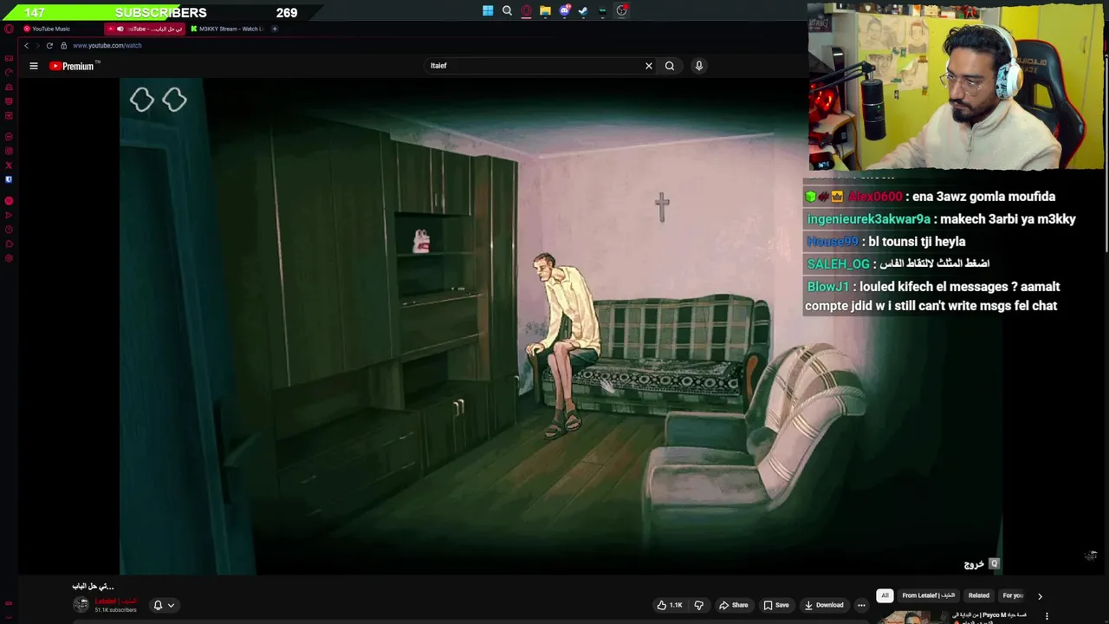The width and height of the screenshot is (1109, 624).
Task: Open File Explorer from the taskbar
Action: (545, 11)
